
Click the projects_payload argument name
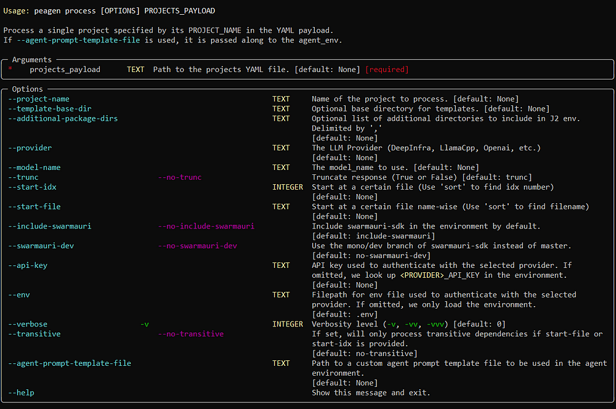65,70
